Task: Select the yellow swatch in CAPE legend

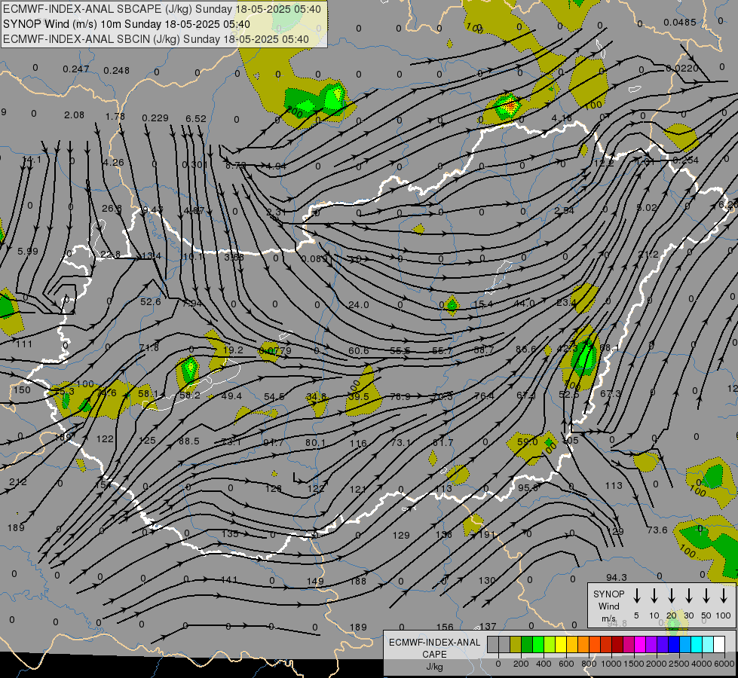Action: [561, 644]
